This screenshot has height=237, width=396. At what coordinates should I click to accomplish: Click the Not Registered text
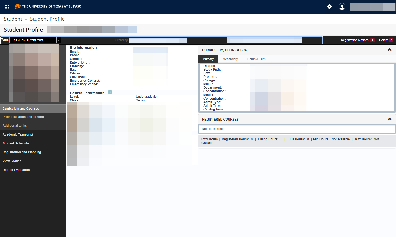[x=212, y=129]
